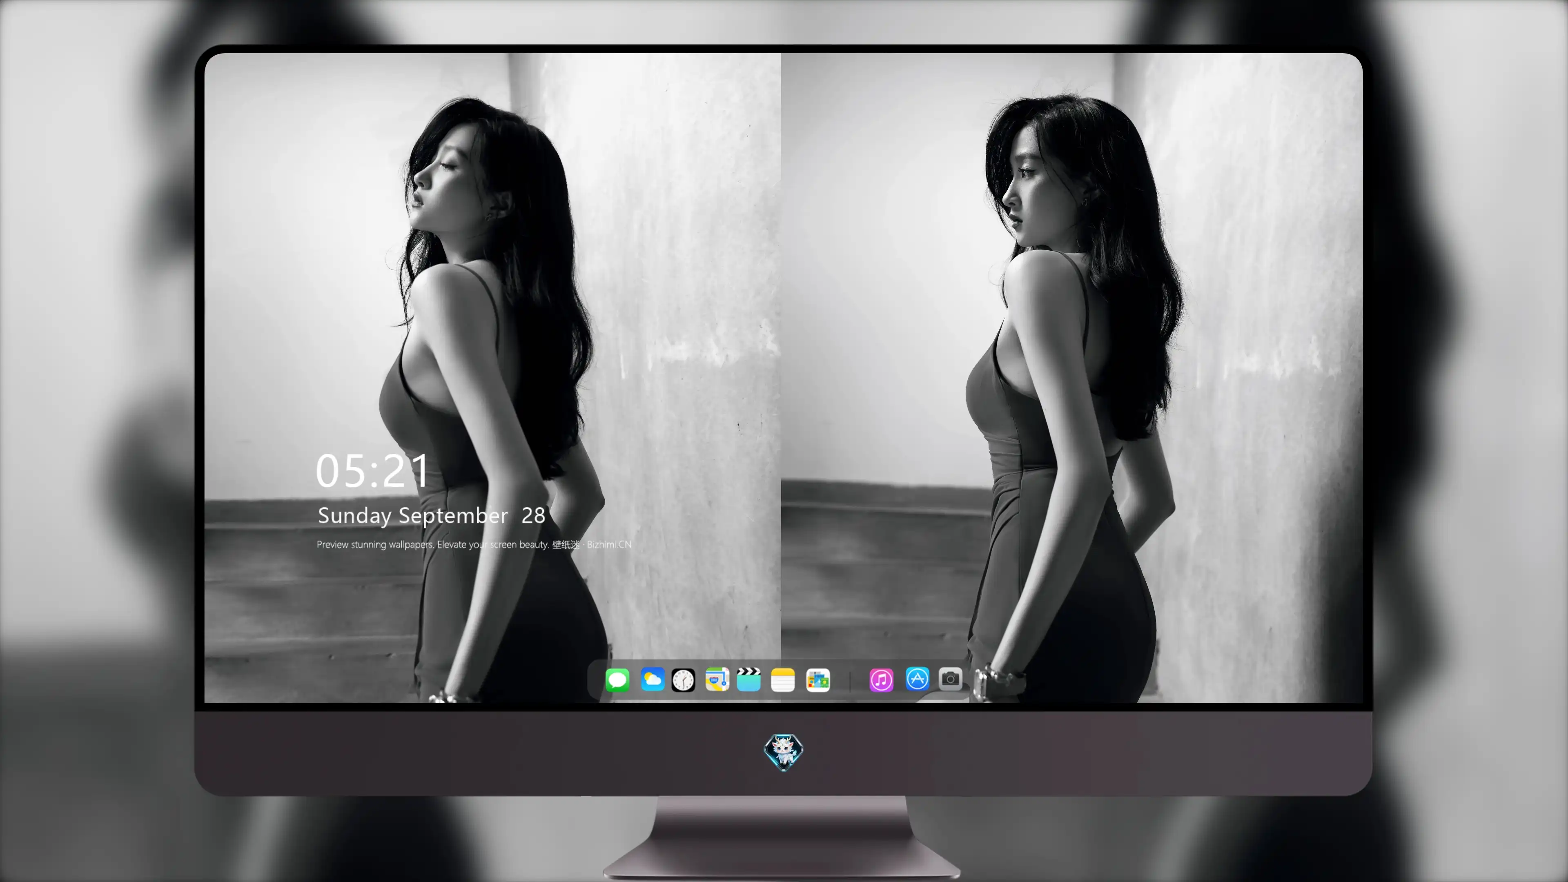Launch the iTunes Store music icon

click(882, 680)
